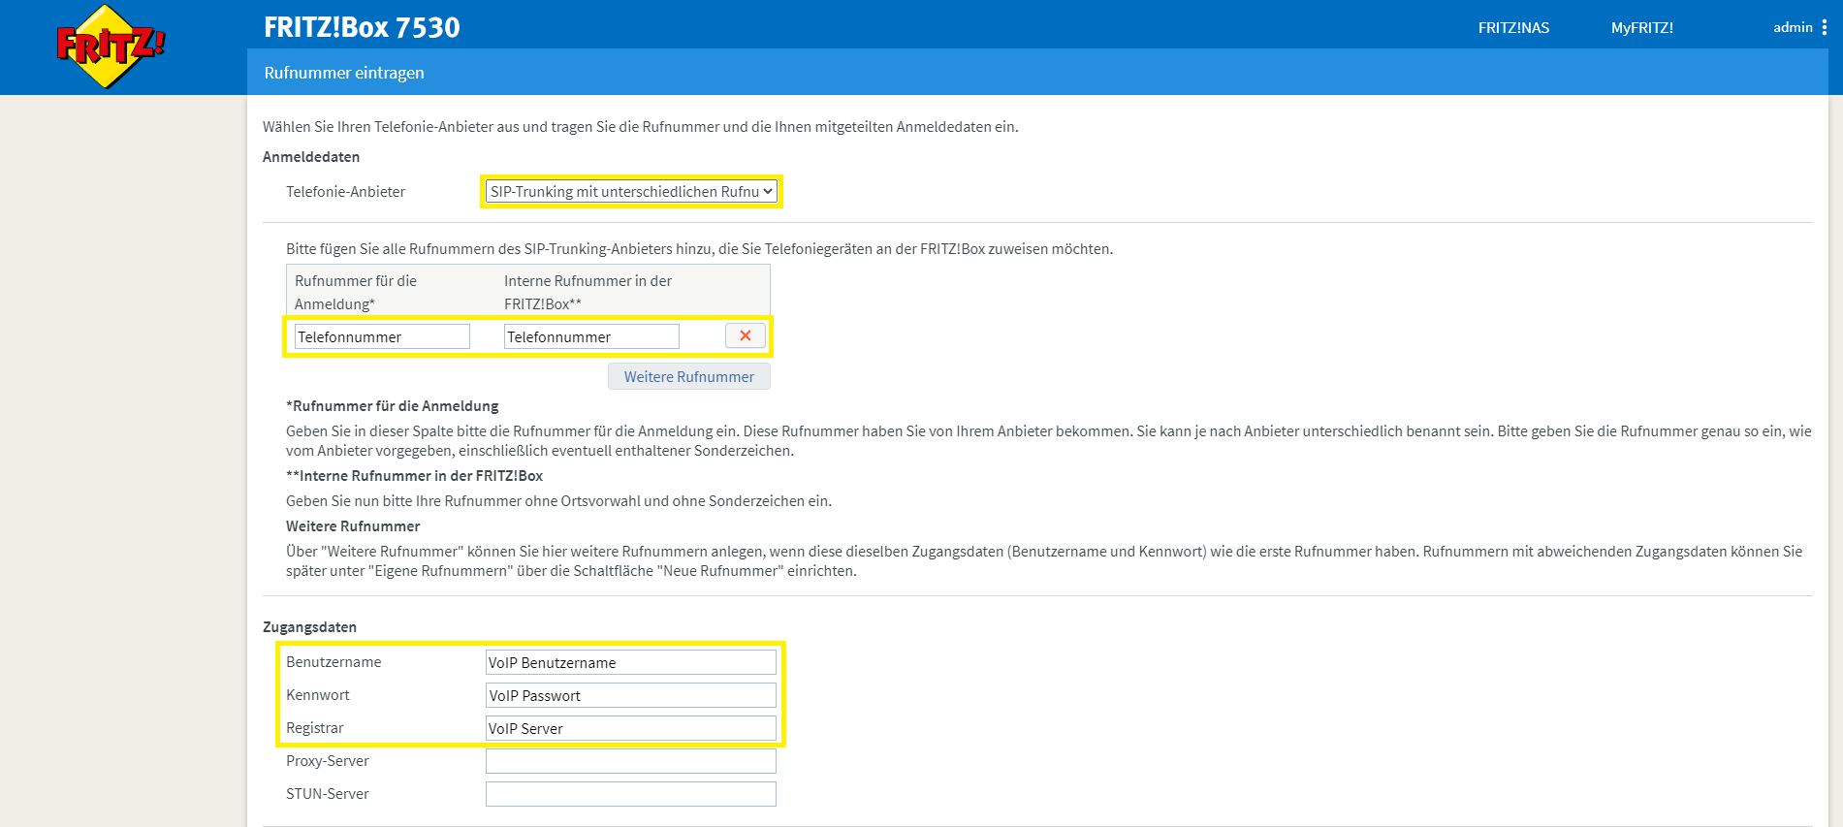Open FRITZ!NAS from the header

tap(1513, 27)
